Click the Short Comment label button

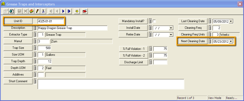tap(18, 81)
